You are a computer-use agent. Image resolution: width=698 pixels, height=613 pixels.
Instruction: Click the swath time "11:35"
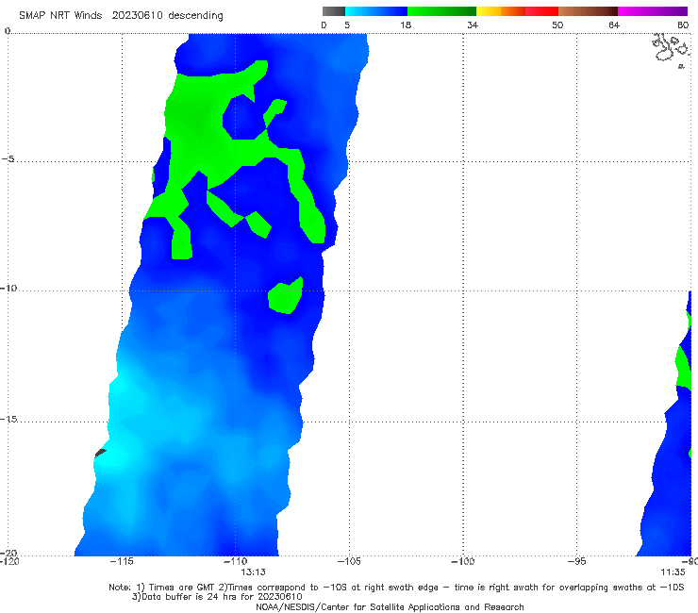[673, 572]
